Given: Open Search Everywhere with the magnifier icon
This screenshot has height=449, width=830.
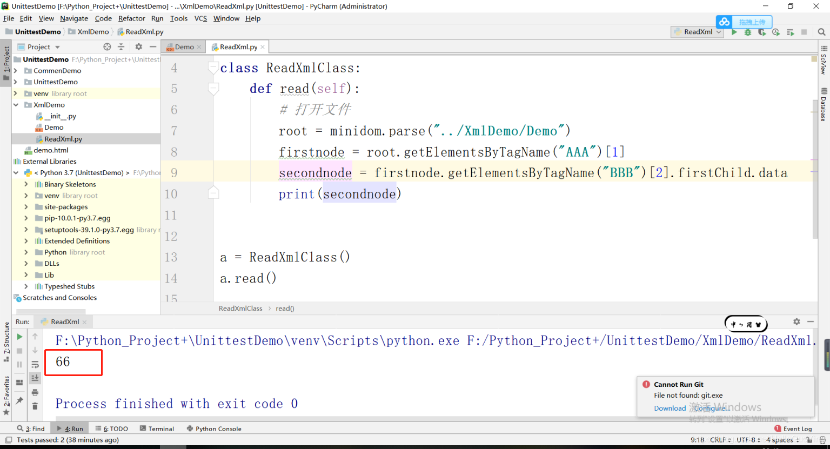Looking at the screenshot, I should pyautogui.click(x=822, y=32).
